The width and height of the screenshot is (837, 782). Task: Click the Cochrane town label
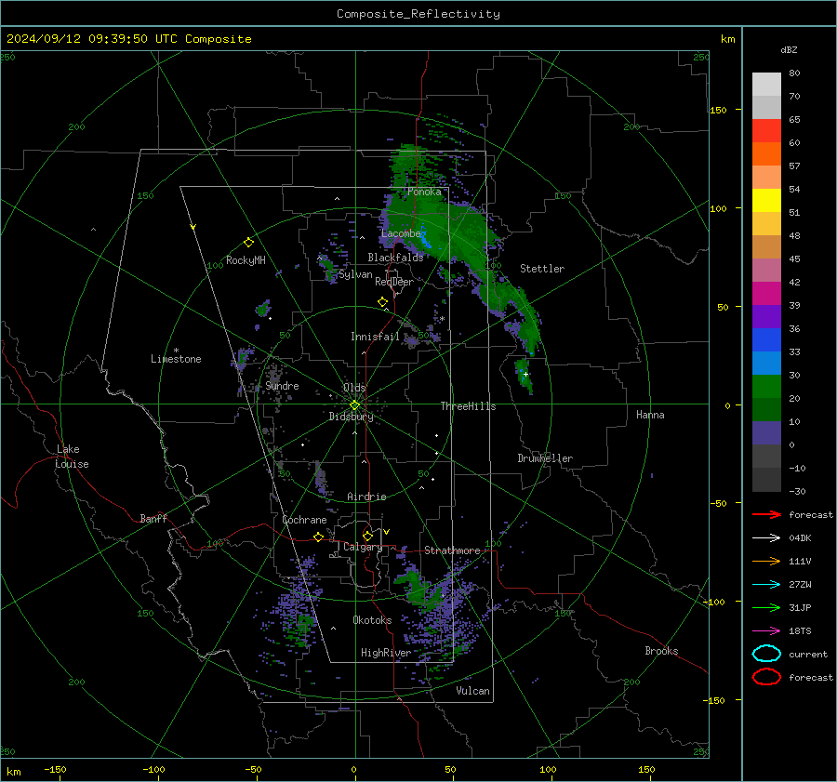click(x=304, y=520)
